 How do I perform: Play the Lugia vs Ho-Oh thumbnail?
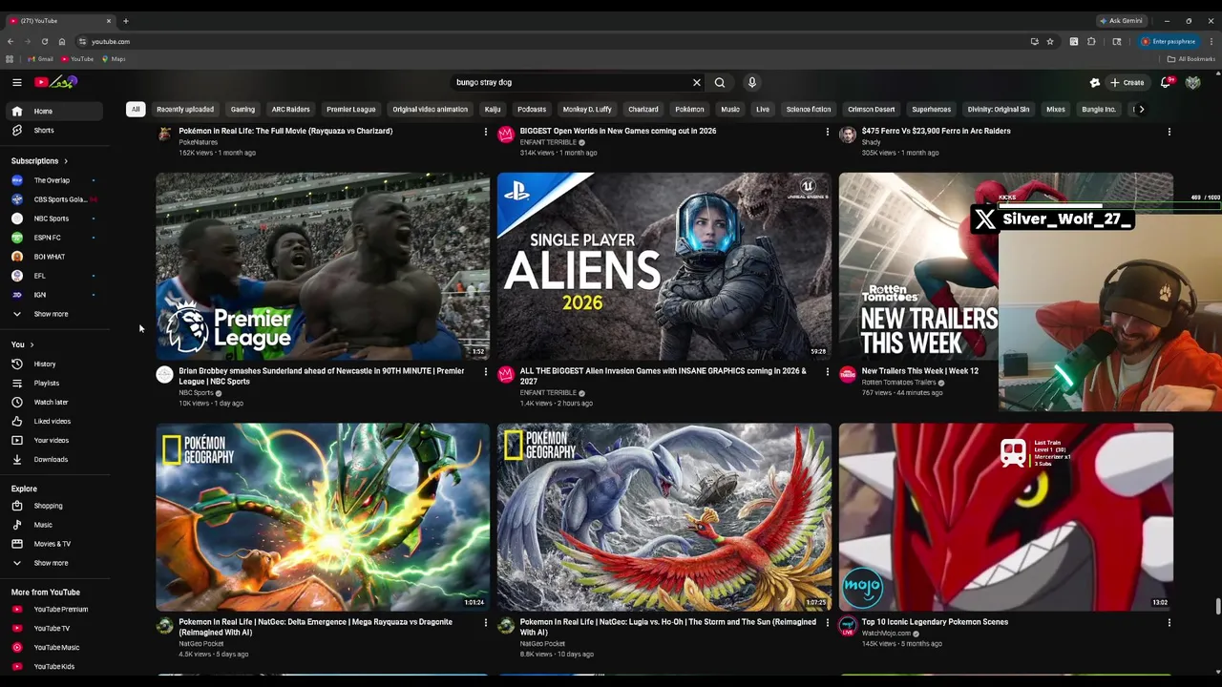(664, 516)
